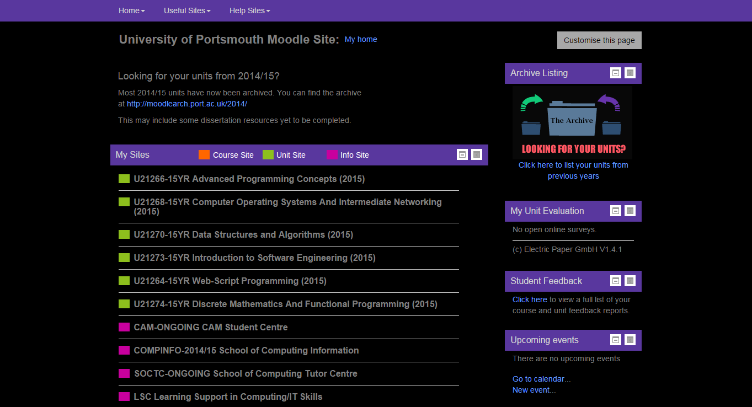752x407 pixels.
Task: Collapse the Upcoming events block
Action: point(615,340)
